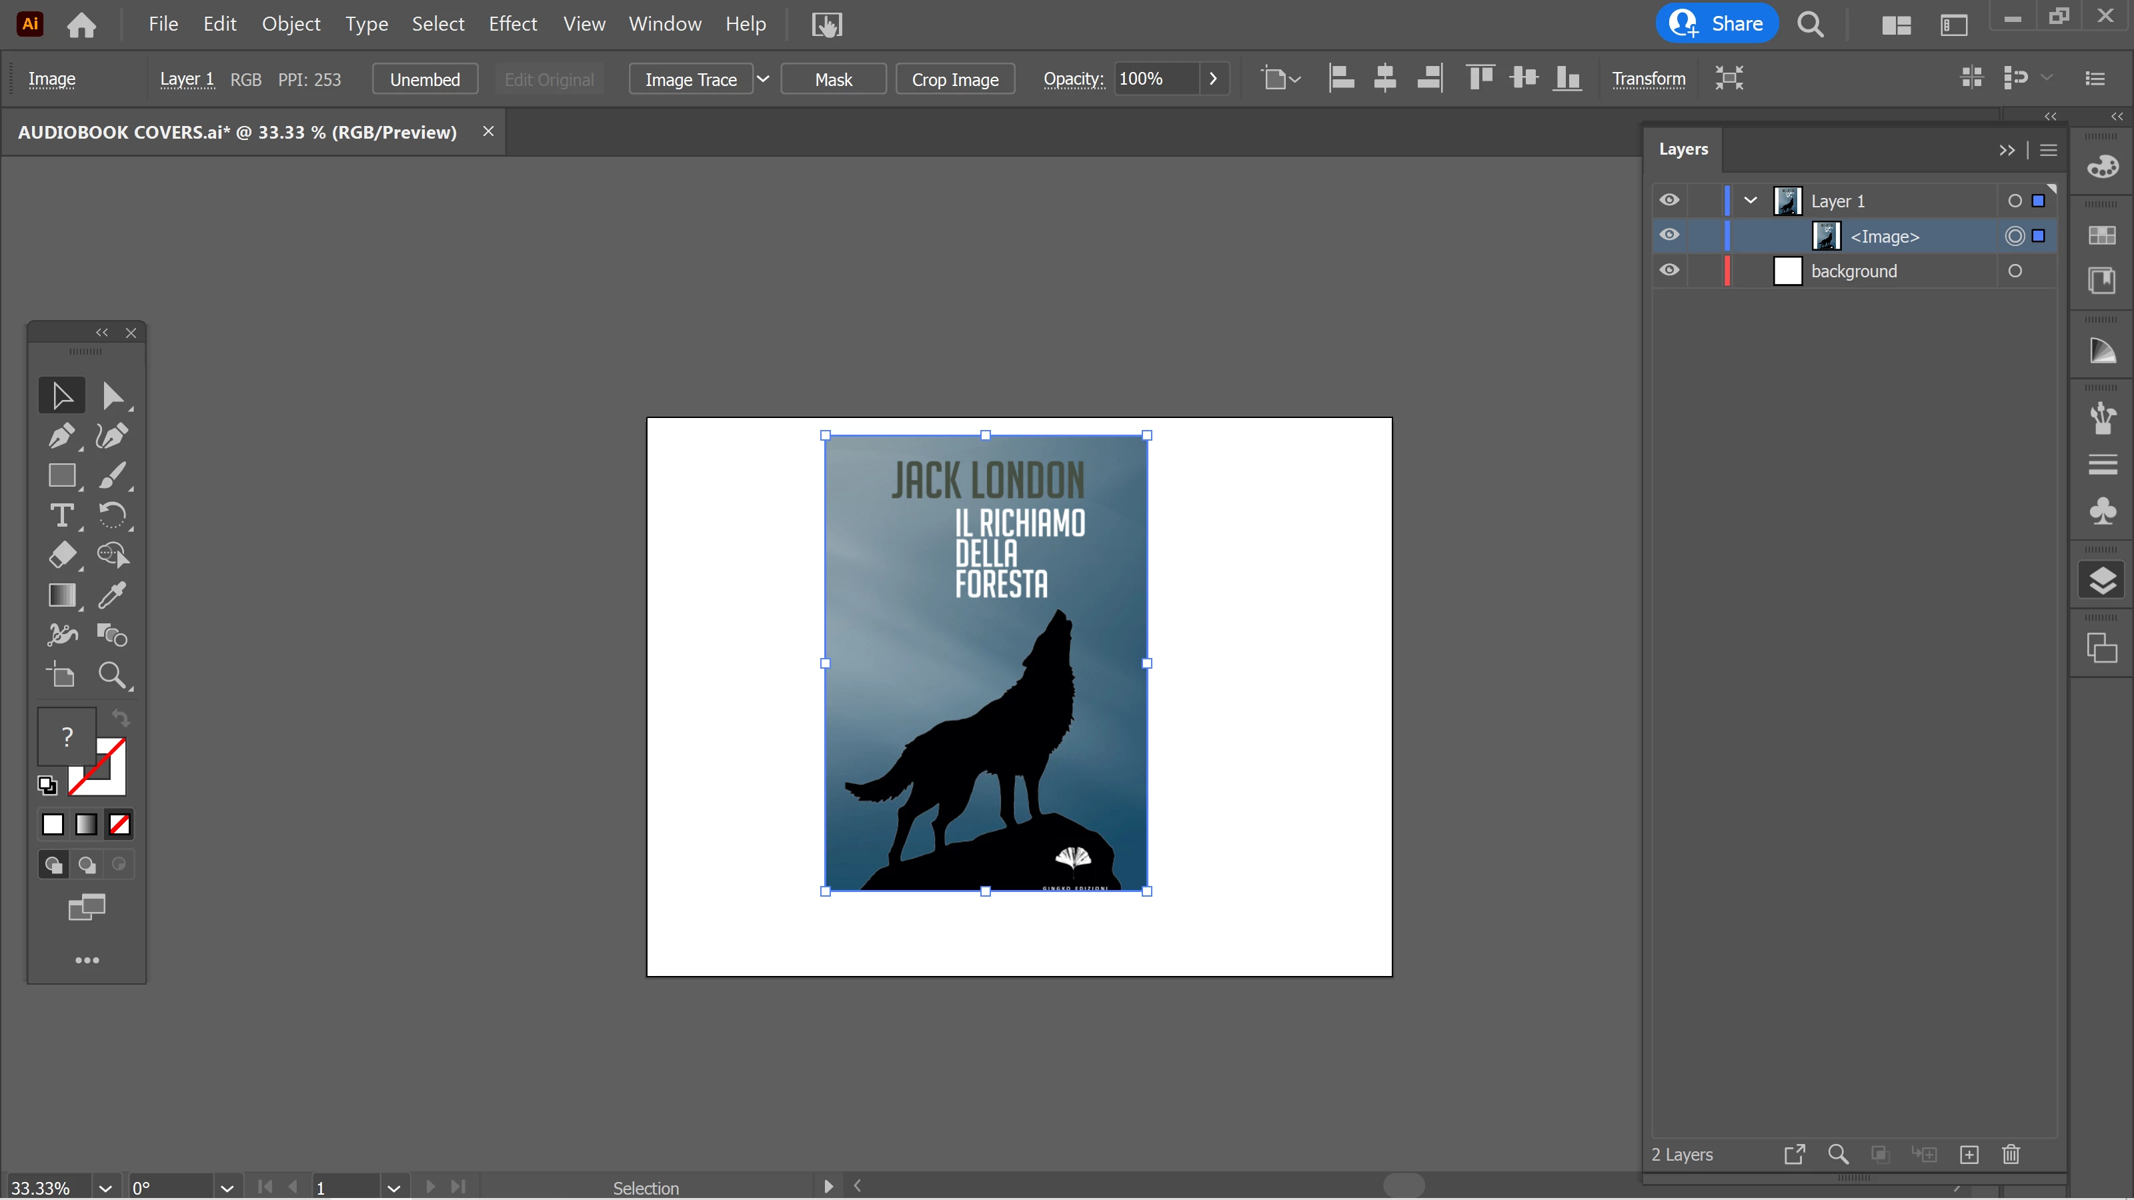Select the Eraser tool

point(61,555)
